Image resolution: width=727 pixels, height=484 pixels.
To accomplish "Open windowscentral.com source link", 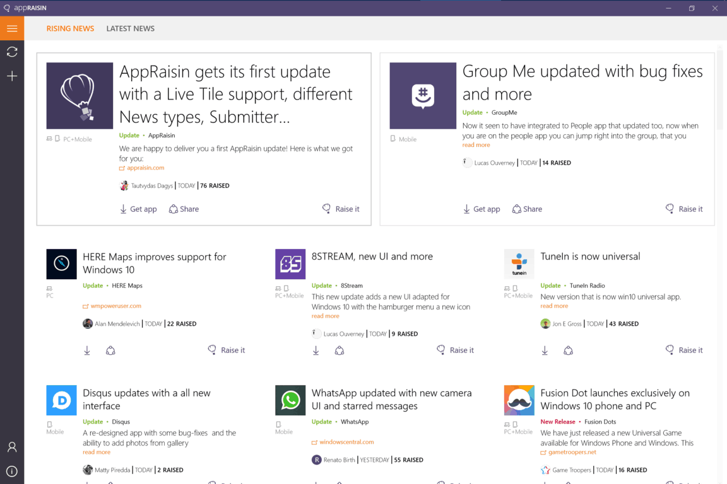I will (343, 442).
